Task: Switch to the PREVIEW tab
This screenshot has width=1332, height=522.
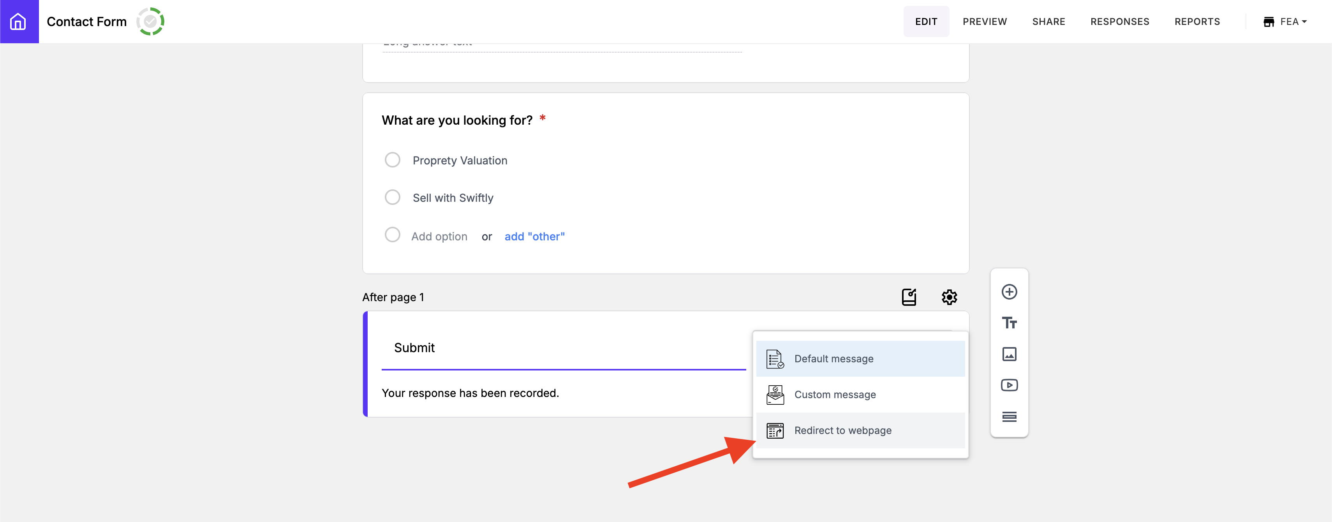Action: (984, 22)
